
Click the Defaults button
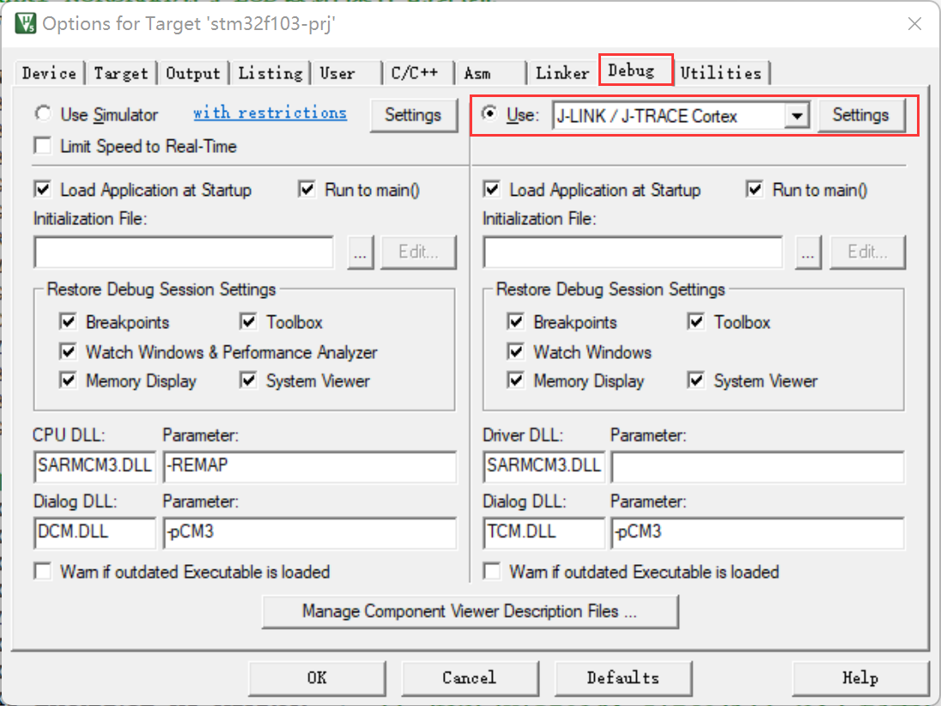tap(622, 678)
